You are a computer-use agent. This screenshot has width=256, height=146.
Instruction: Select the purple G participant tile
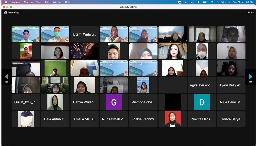(114, 102)
